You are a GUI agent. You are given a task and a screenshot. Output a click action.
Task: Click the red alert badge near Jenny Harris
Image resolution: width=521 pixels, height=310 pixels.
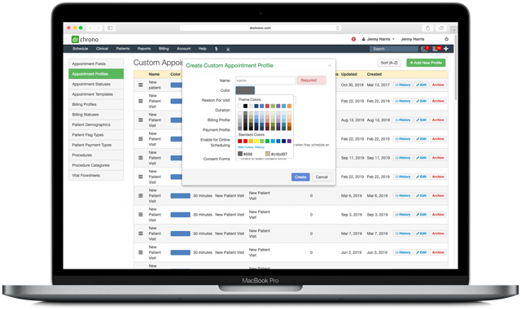point(353,39)
